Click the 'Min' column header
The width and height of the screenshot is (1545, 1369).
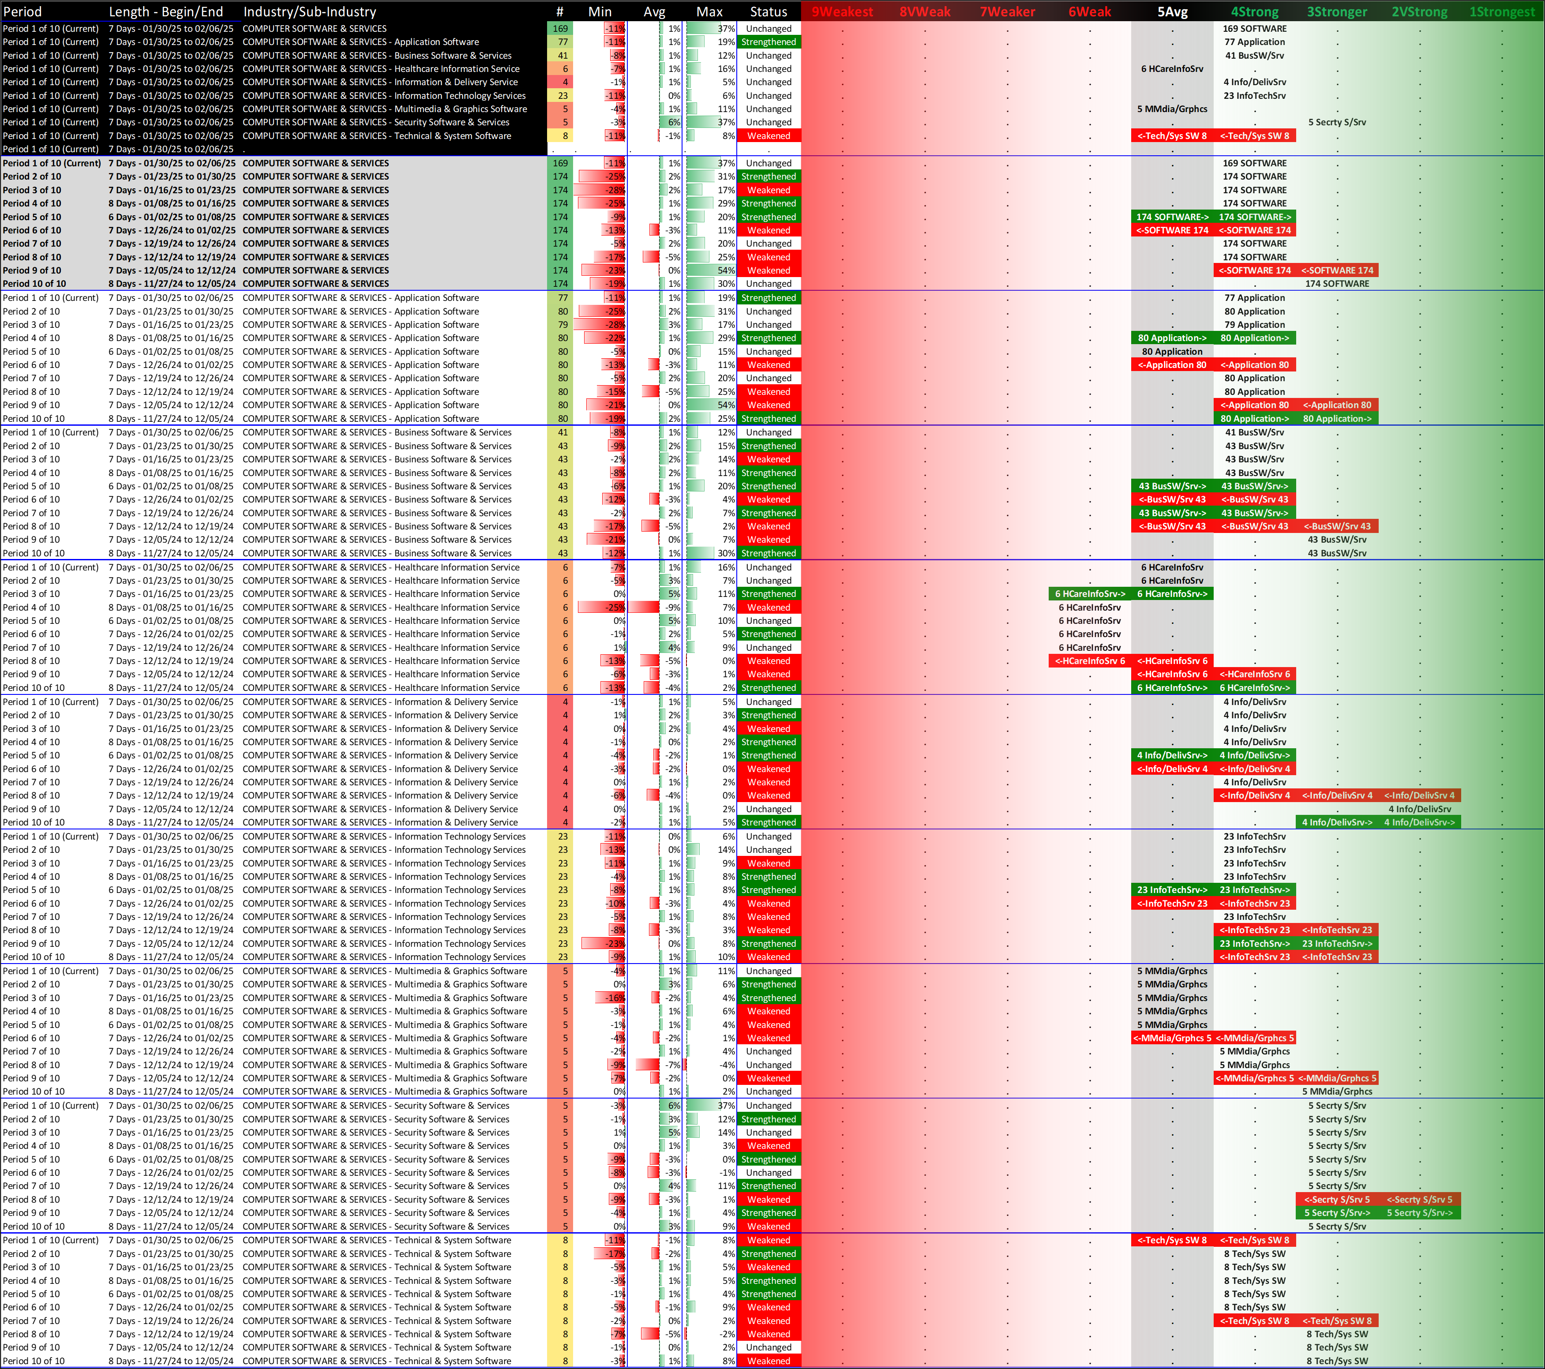(600, 11)
